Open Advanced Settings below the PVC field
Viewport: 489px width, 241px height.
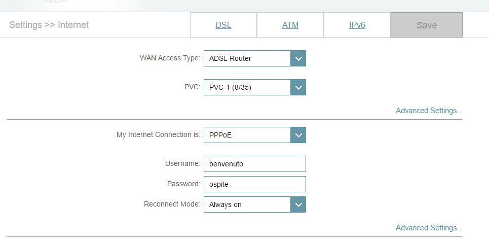(x=429, y=111)
